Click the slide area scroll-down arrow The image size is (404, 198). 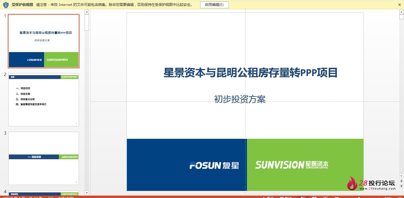click(x=401, y=176)
